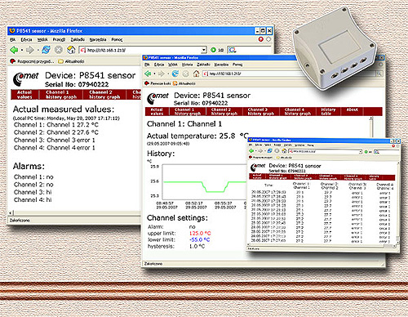Open Channel 3 history graph in middle window
Image resolution: width=408 pixels, height=317 pixels.
(x=261, y=111)
